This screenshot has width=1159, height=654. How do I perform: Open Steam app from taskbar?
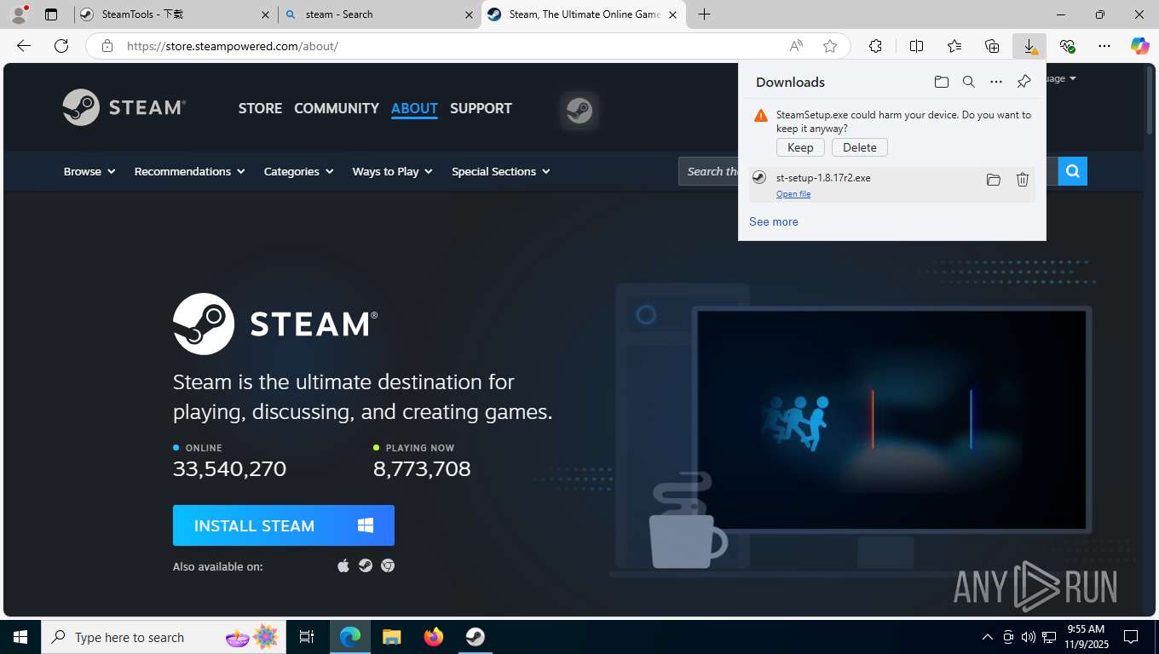[476, 637]
